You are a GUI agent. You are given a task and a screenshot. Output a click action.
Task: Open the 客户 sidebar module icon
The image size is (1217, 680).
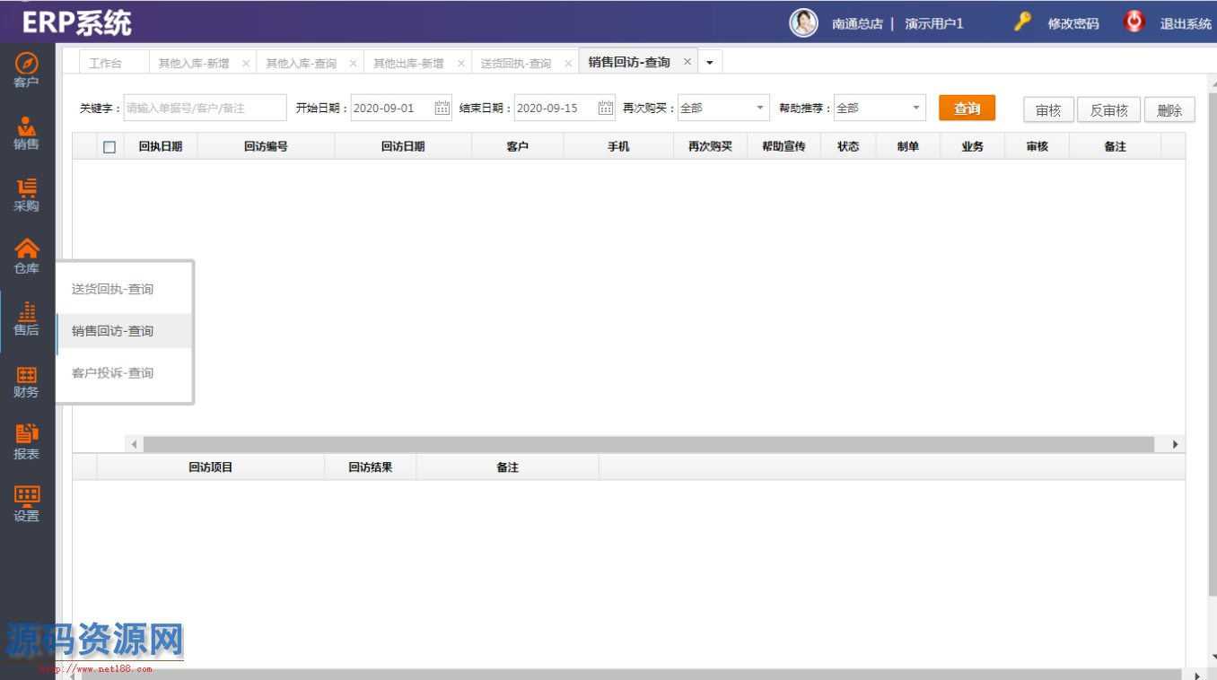27,64
